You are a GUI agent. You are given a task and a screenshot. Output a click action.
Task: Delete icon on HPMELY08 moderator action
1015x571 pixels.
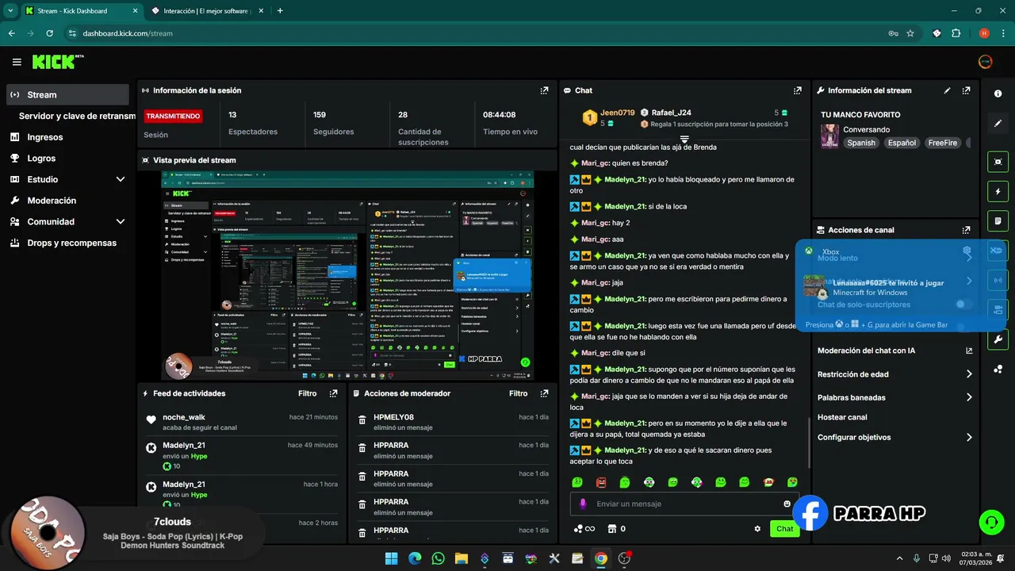(362, 421)
